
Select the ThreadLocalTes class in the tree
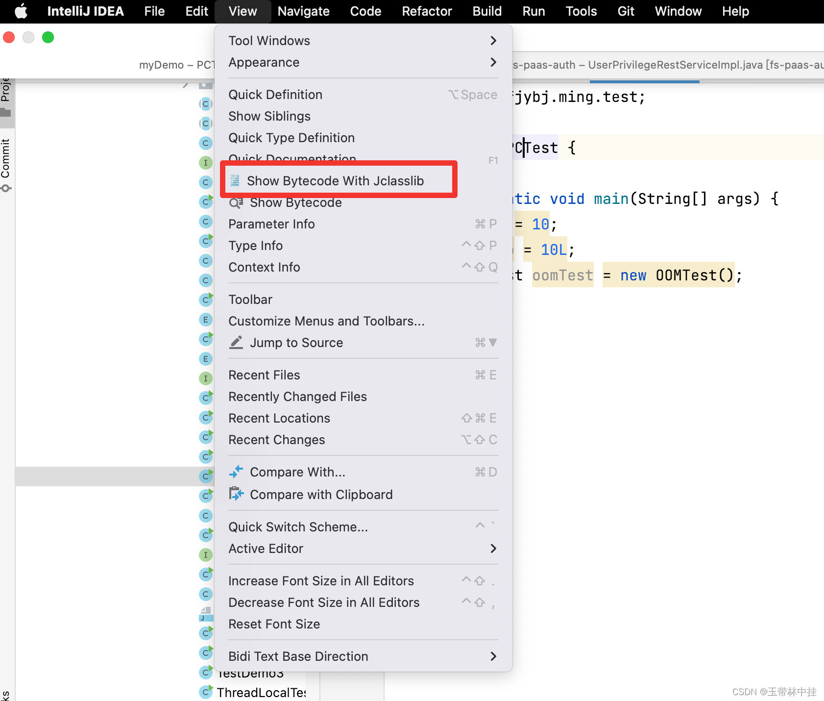click(x=262, y=693)
